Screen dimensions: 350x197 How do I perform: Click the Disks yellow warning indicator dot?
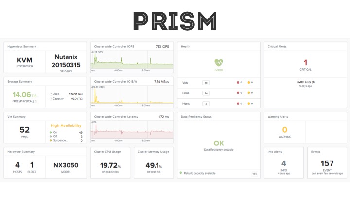coord(249,93)
